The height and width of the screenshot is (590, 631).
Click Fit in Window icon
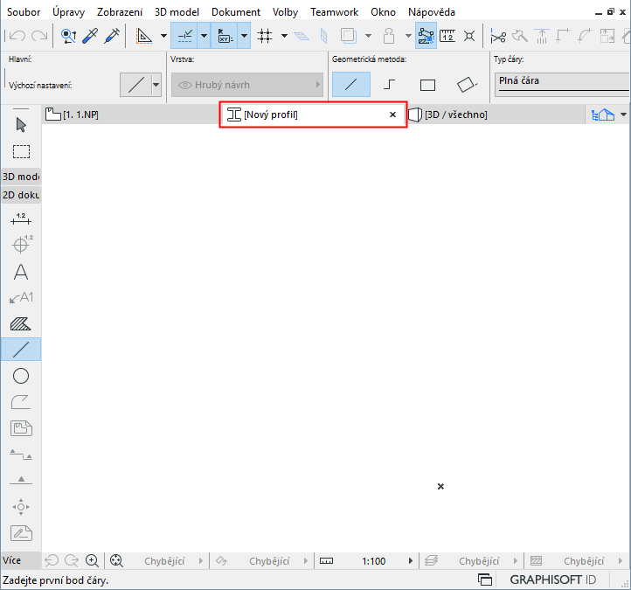pyautogui.click(x=116, y=560)
